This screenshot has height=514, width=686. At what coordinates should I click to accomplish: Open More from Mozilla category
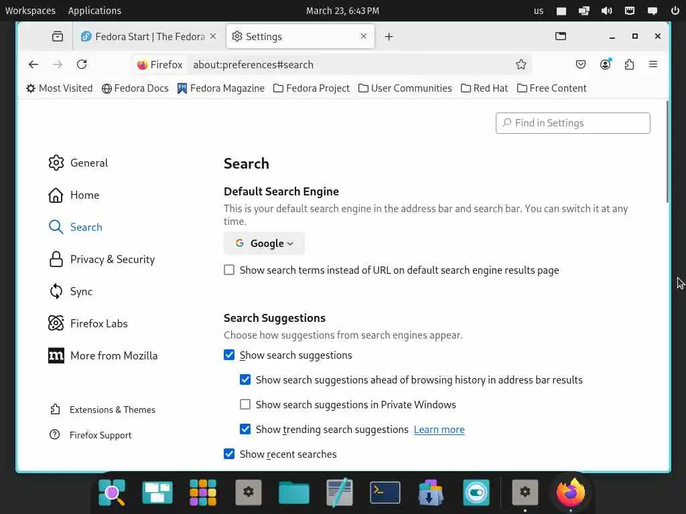(102, 356)
